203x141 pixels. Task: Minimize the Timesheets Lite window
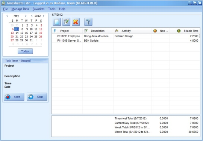click(190, 3)
